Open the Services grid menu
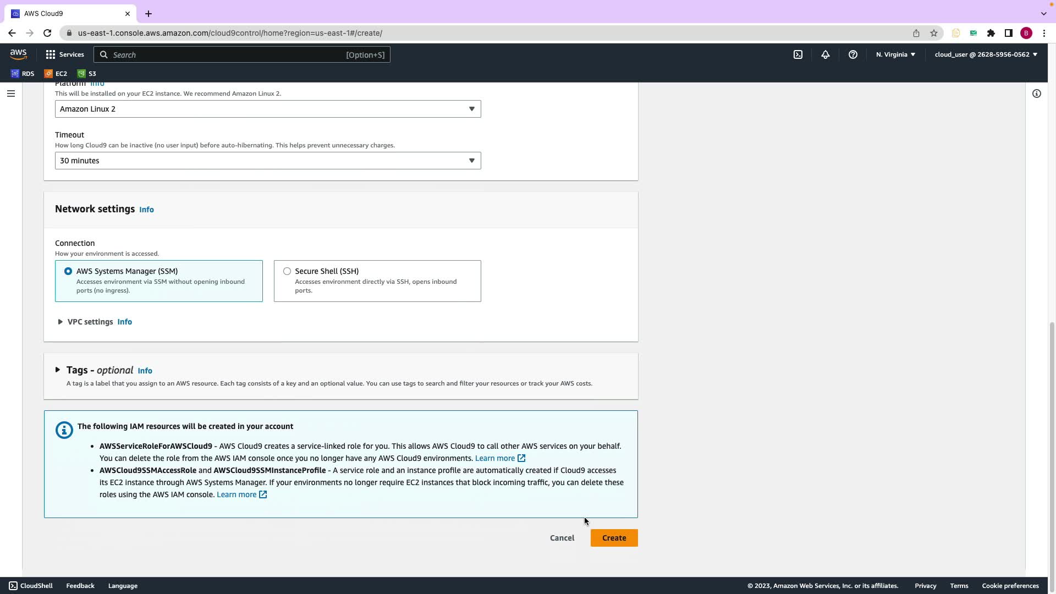This screenshot has height=594, width=1056. pyautogui.click(x=64, y=54)
